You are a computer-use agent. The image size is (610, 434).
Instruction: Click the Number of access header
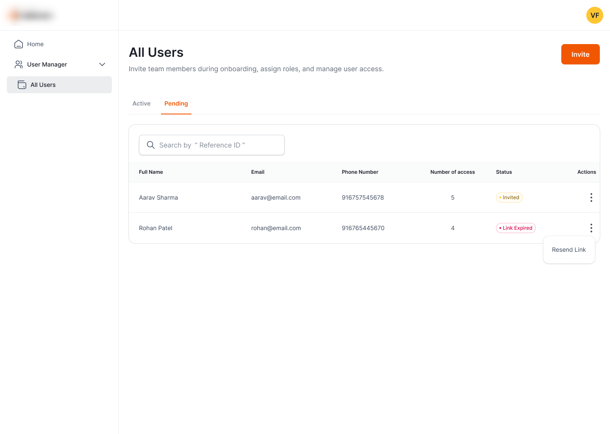[452, 172]
